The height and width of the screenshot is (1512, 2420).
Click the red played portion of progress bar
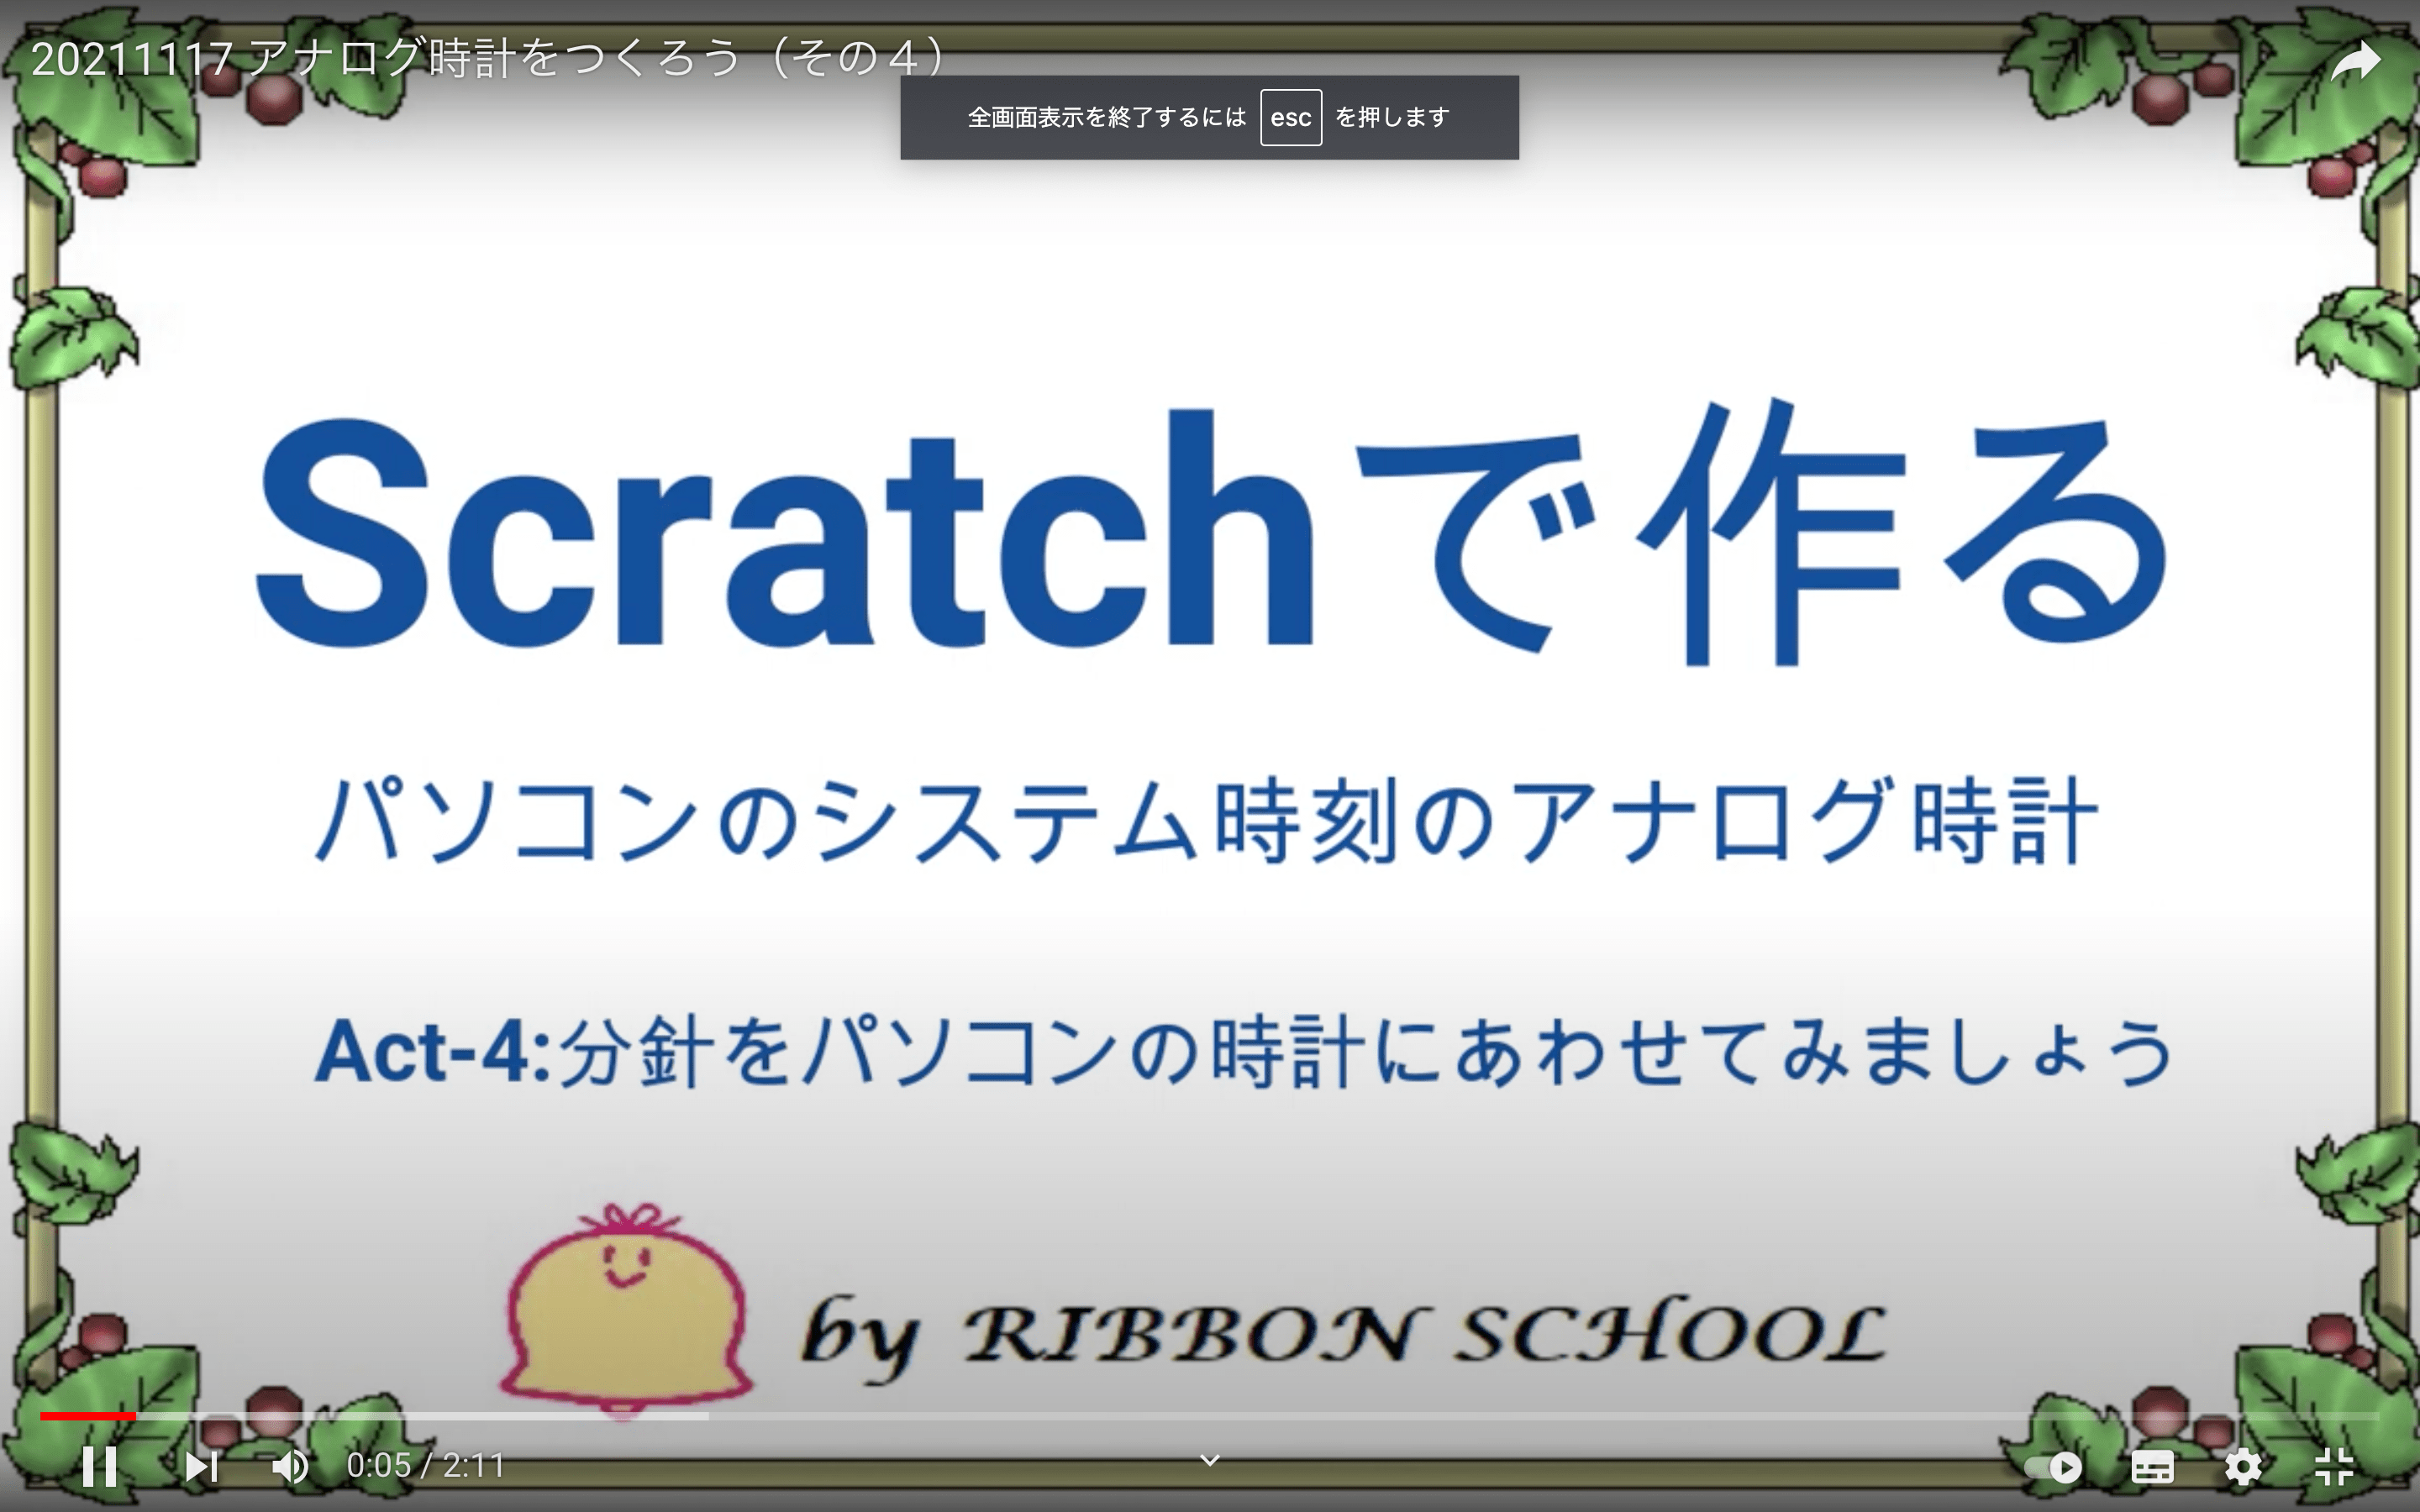tap(87, 1416)
